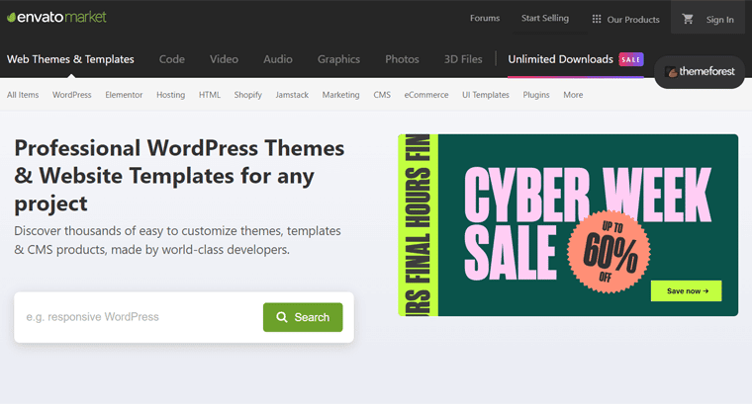Select All Items submenu
This screenshot has height=404, width=752.
coord(23,95)
